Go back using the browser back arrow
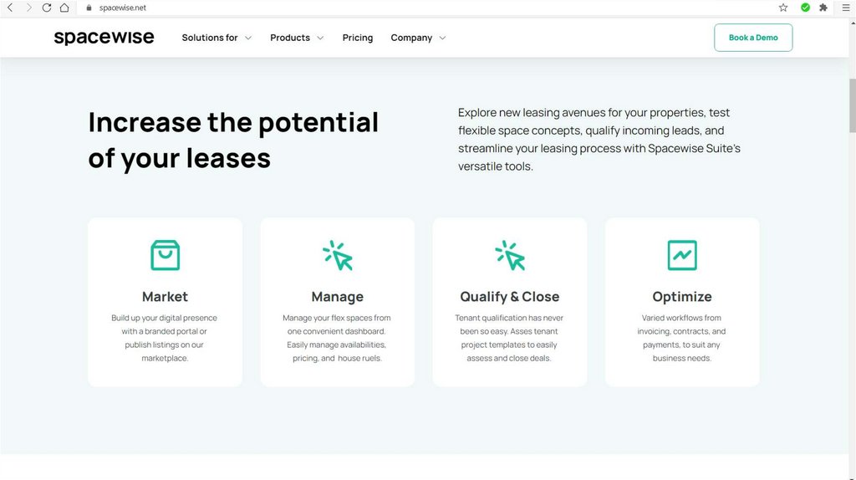Viewport: 856px width, 480px height. (10, 8)
